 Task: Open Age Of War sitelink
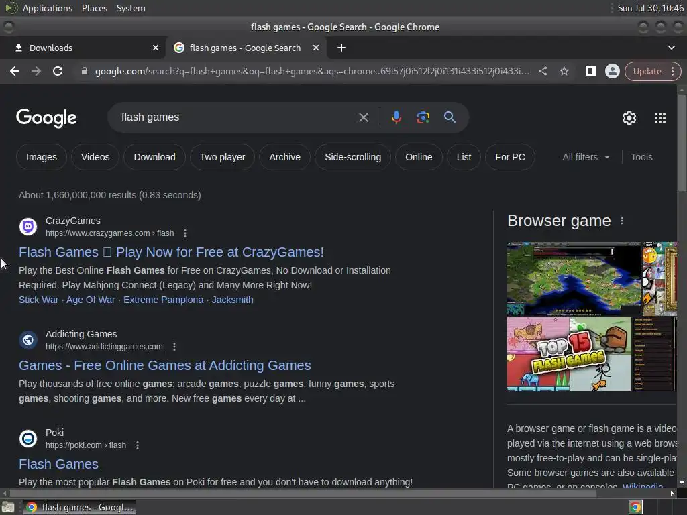pos(91,300)
